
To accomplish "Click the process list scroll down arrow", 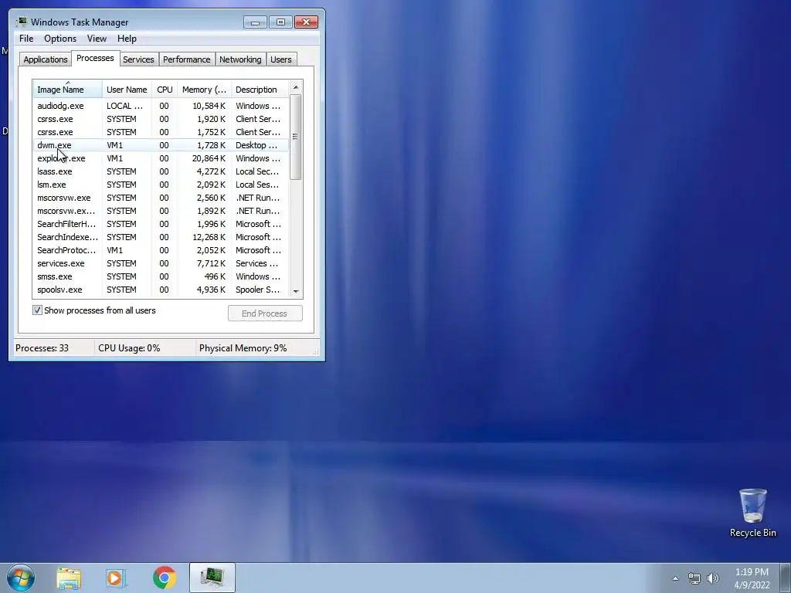I will 296,291.
